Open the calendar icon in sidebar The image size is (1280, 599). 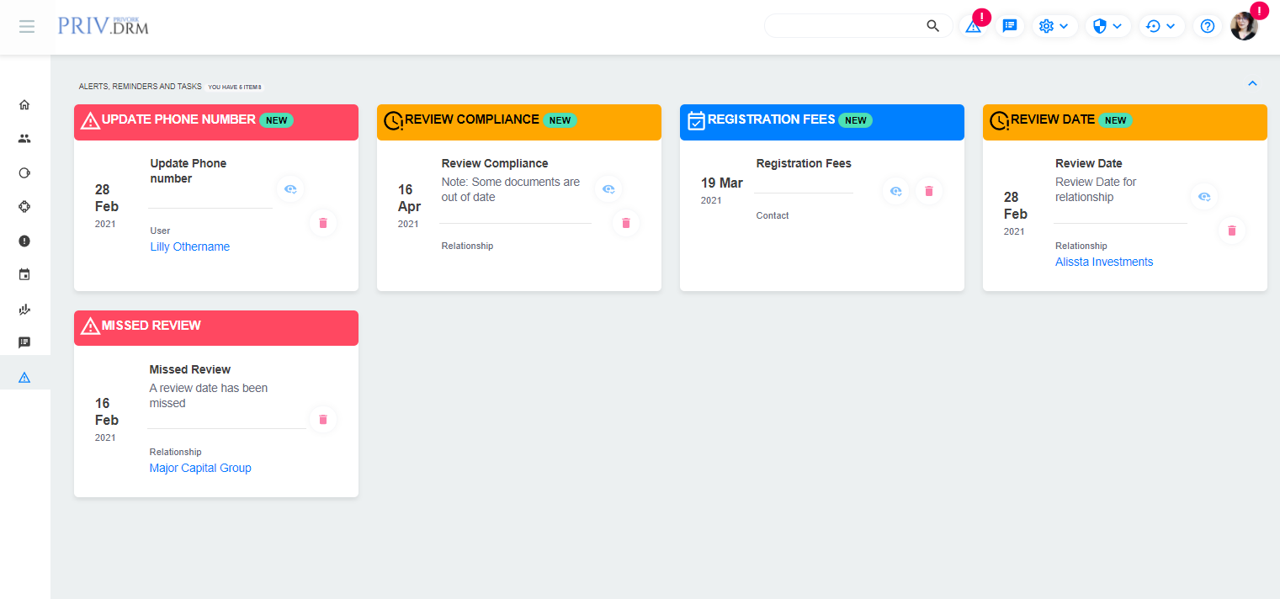tap(24, 274)
